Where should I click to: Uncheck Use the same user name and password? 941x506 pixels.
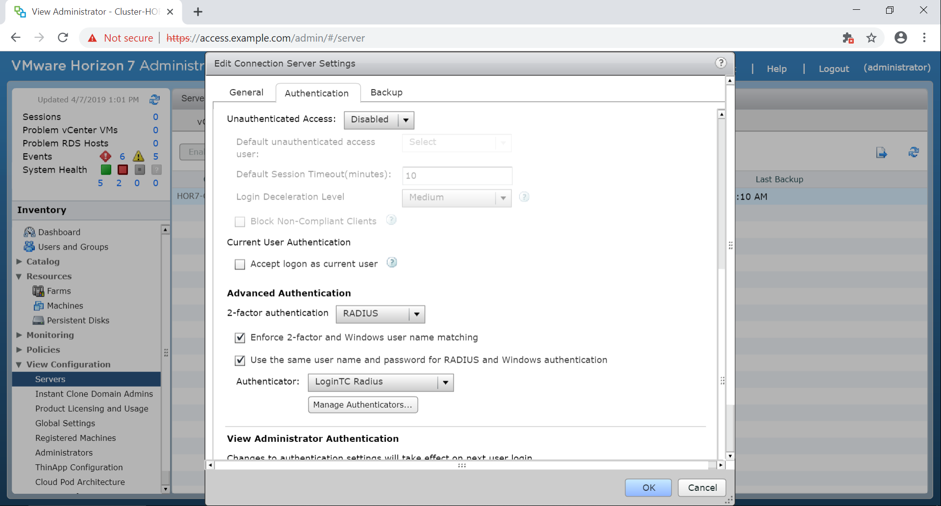pos(240,360)
